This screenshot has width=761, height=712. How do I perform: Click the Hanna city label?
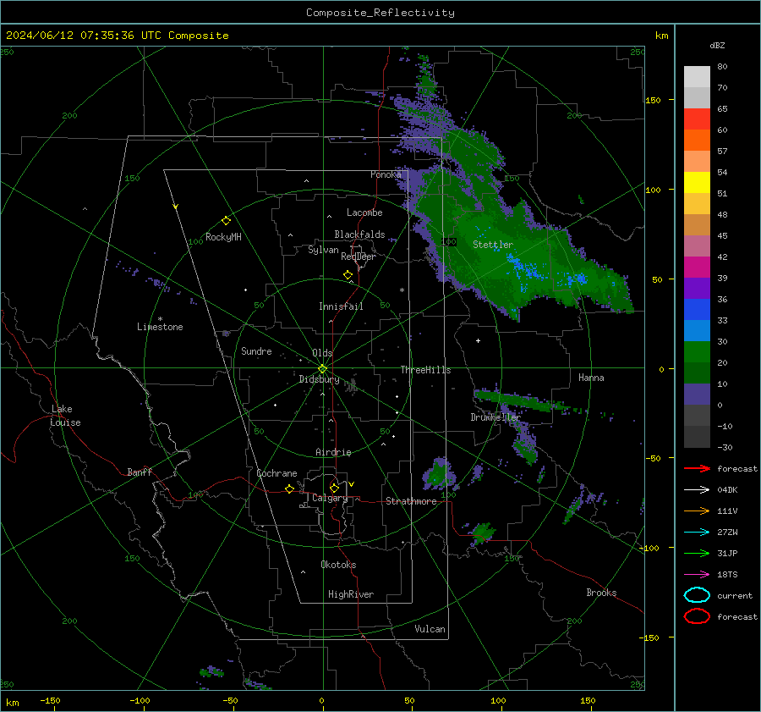point(591,378)
